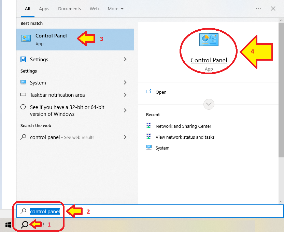Click the Settings result gear icon
284x232 pixels.
tap(23, 59)
